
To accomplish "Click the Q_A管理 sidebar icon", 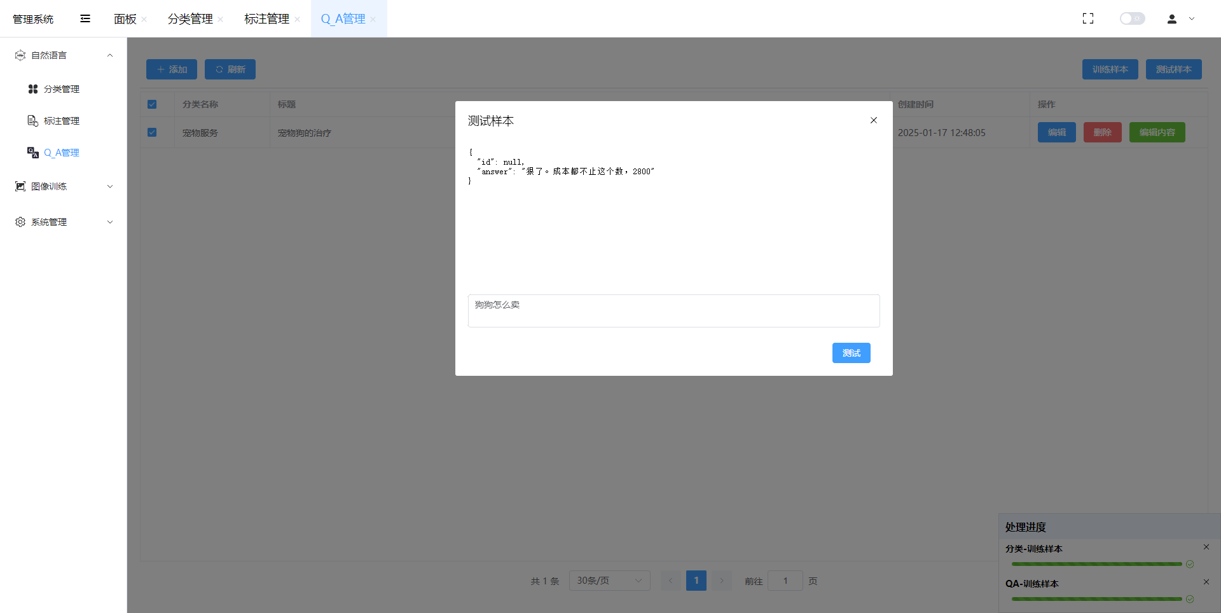I will click(33, 153).
